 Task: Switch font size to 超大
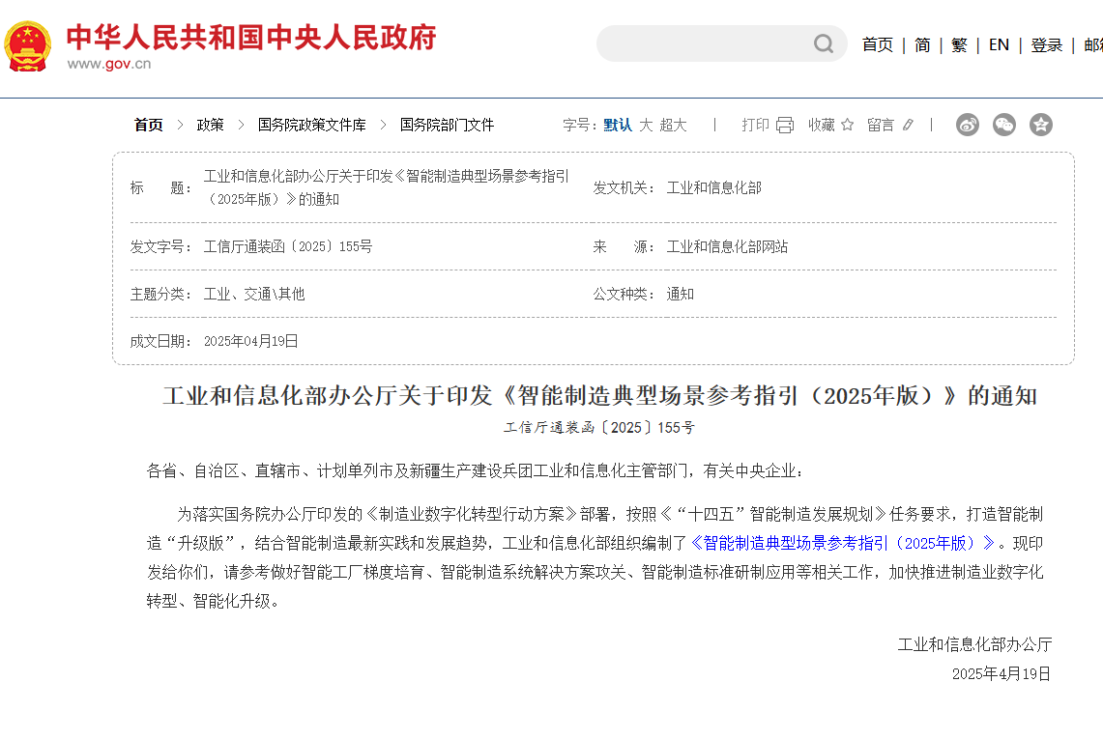pos(673,125)
